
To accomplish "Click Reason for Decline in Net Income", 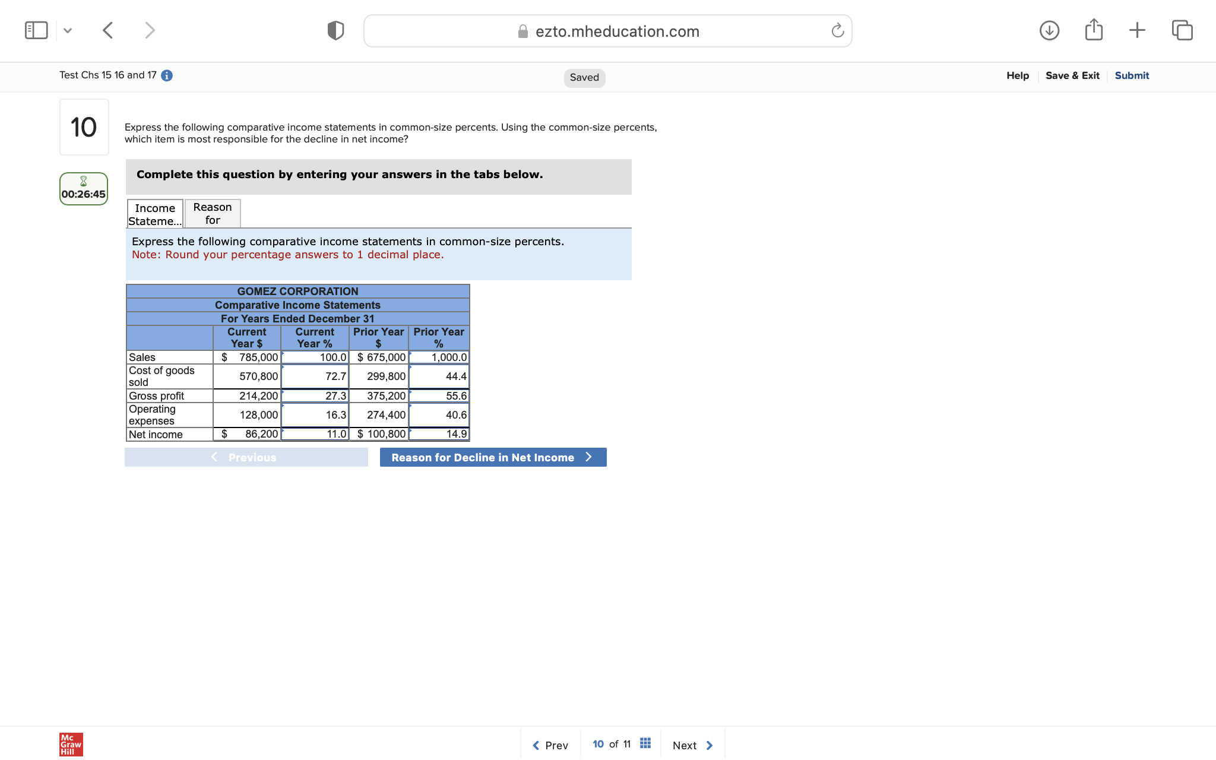I will pos(492,457).
